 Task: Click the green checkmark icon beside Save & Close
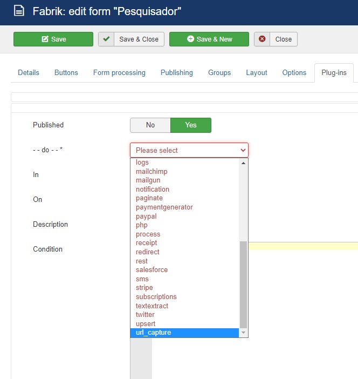pyautogui.click(x=106, y=39)
